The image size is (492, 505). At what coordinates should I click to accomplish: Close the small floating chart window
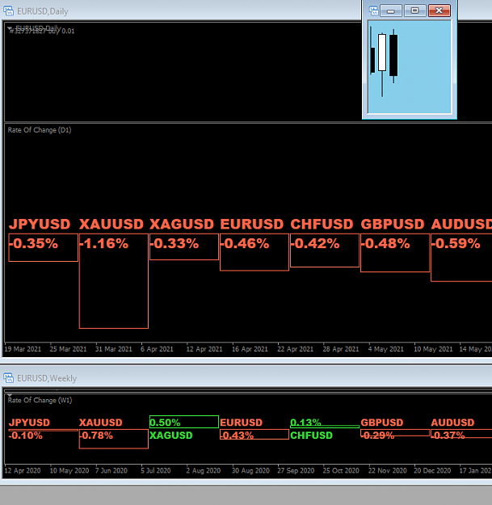[x=439, y=11]
